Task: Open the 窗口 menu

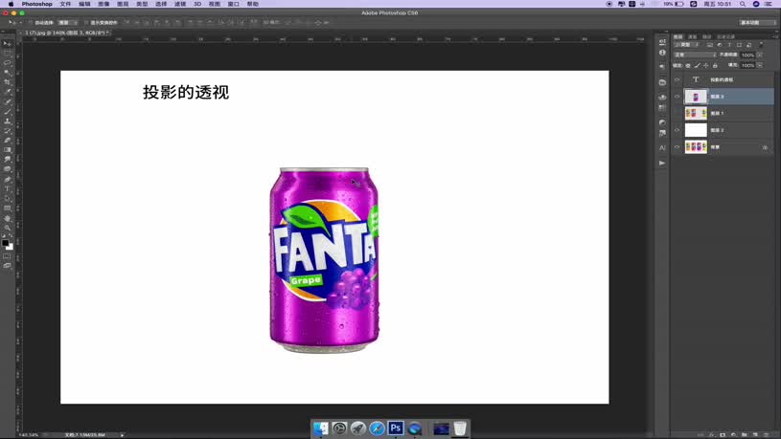Action: pyautogui.click(x=234, y=4)
